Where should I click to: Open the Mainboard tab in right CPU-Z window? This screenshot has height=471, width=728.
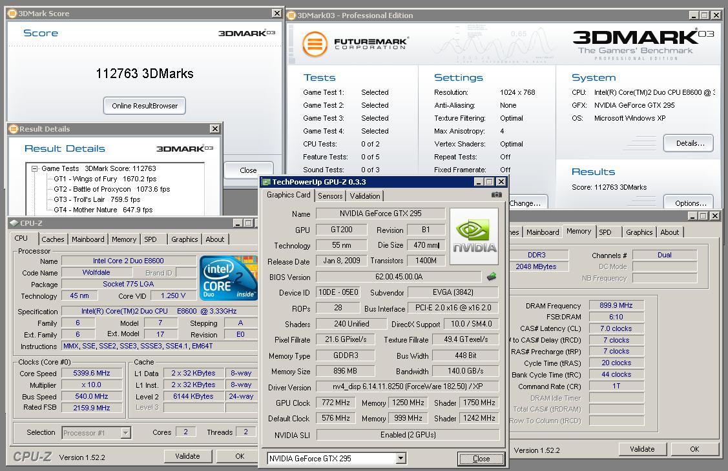[543, 232]
